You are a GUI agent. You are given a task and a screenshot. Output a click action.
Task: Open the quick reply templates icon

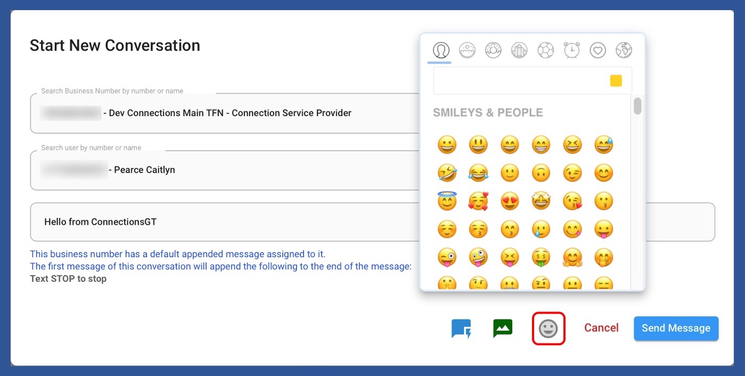[461, 329]
